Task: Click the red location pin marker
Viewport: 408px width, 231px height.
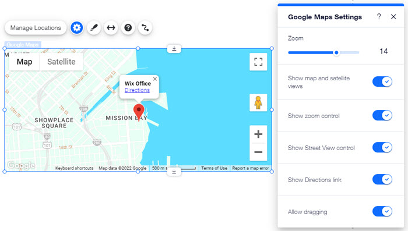Action: click(x=139, y=112)
